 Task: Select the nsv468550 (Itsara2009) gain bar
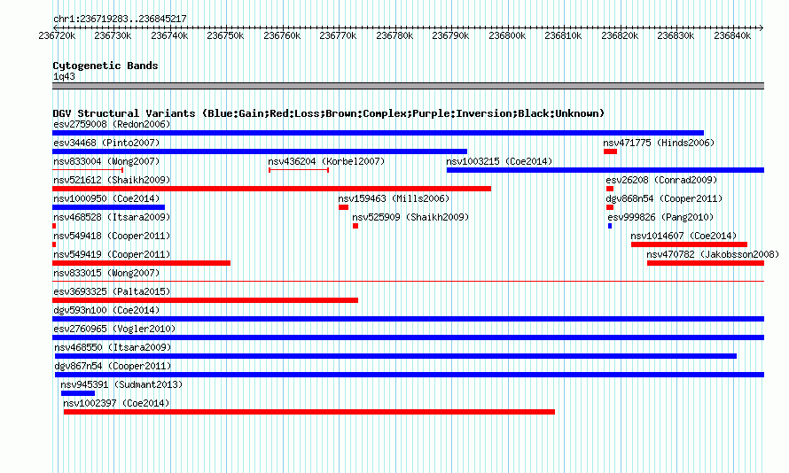(395, 356)
